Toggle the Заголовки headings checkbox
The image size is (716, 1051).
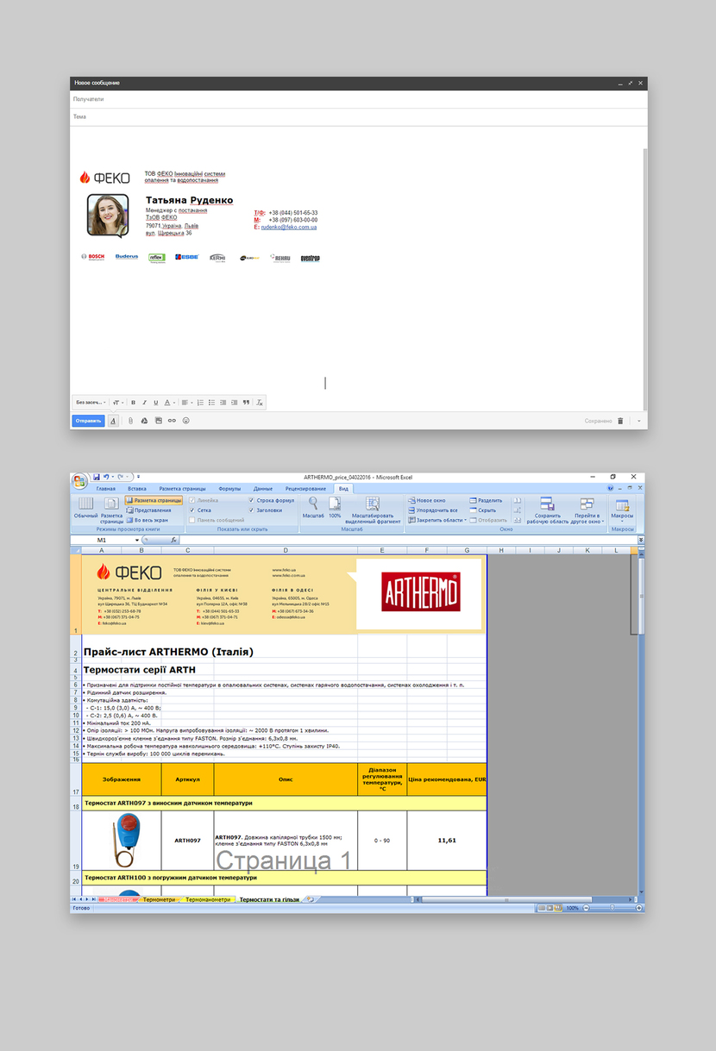pos(251,510)
